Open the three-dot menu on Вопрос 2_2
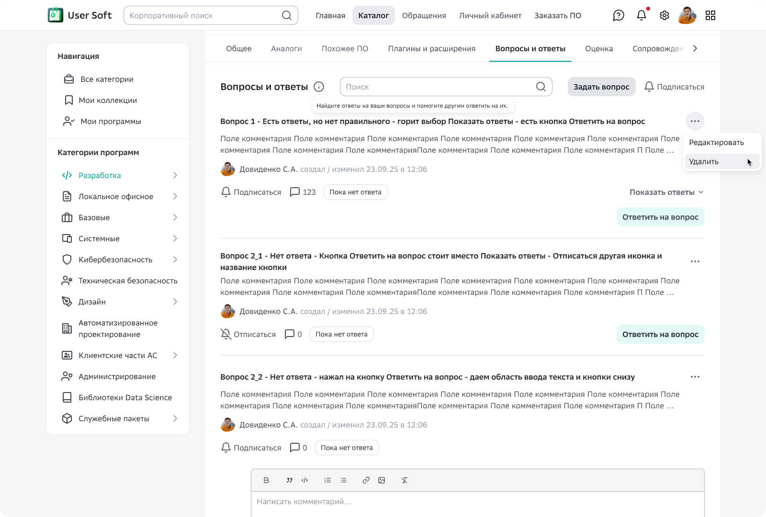Image resolution: width=766 pixels, height=517 pixels. pos(695,377)
